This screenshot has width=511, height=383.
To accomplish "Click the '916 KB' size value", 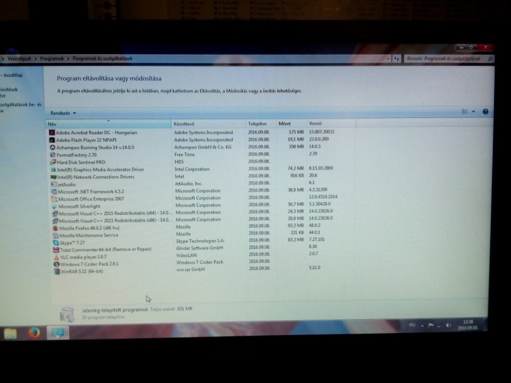I will 297,176.
